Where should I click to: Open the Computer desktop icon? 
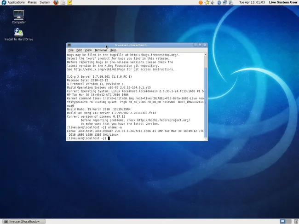(19, 17)
